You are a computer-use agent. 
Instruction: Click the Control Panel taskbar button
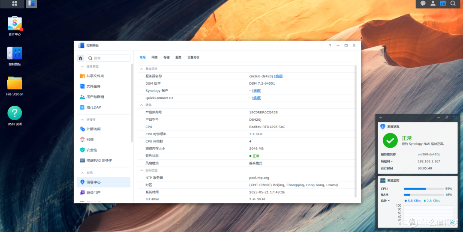pyautogui.click(x=31, y=3)
